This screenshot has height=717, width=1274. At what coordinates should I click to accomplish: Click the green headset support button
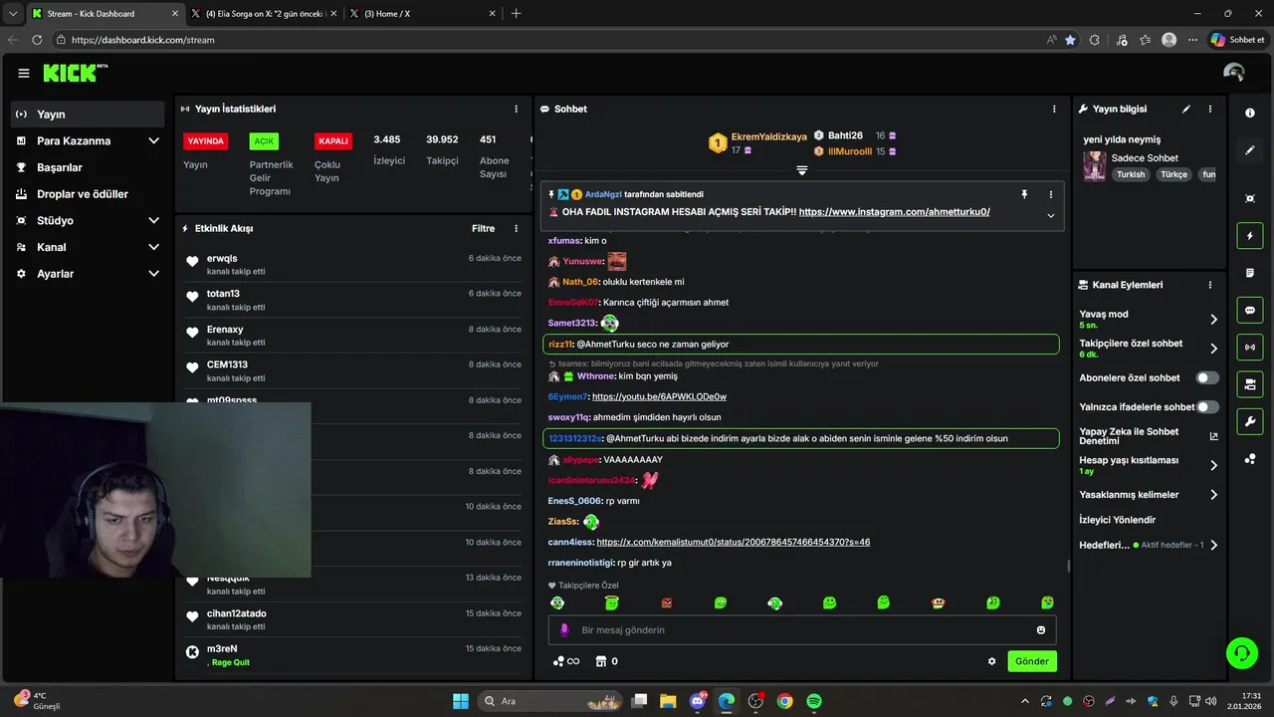(x=1241, y=653)
